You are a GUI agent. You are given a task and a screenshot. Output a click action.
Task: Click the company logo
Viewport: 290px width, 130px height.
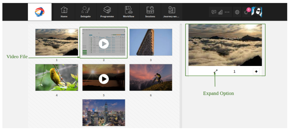coord(40,12)
